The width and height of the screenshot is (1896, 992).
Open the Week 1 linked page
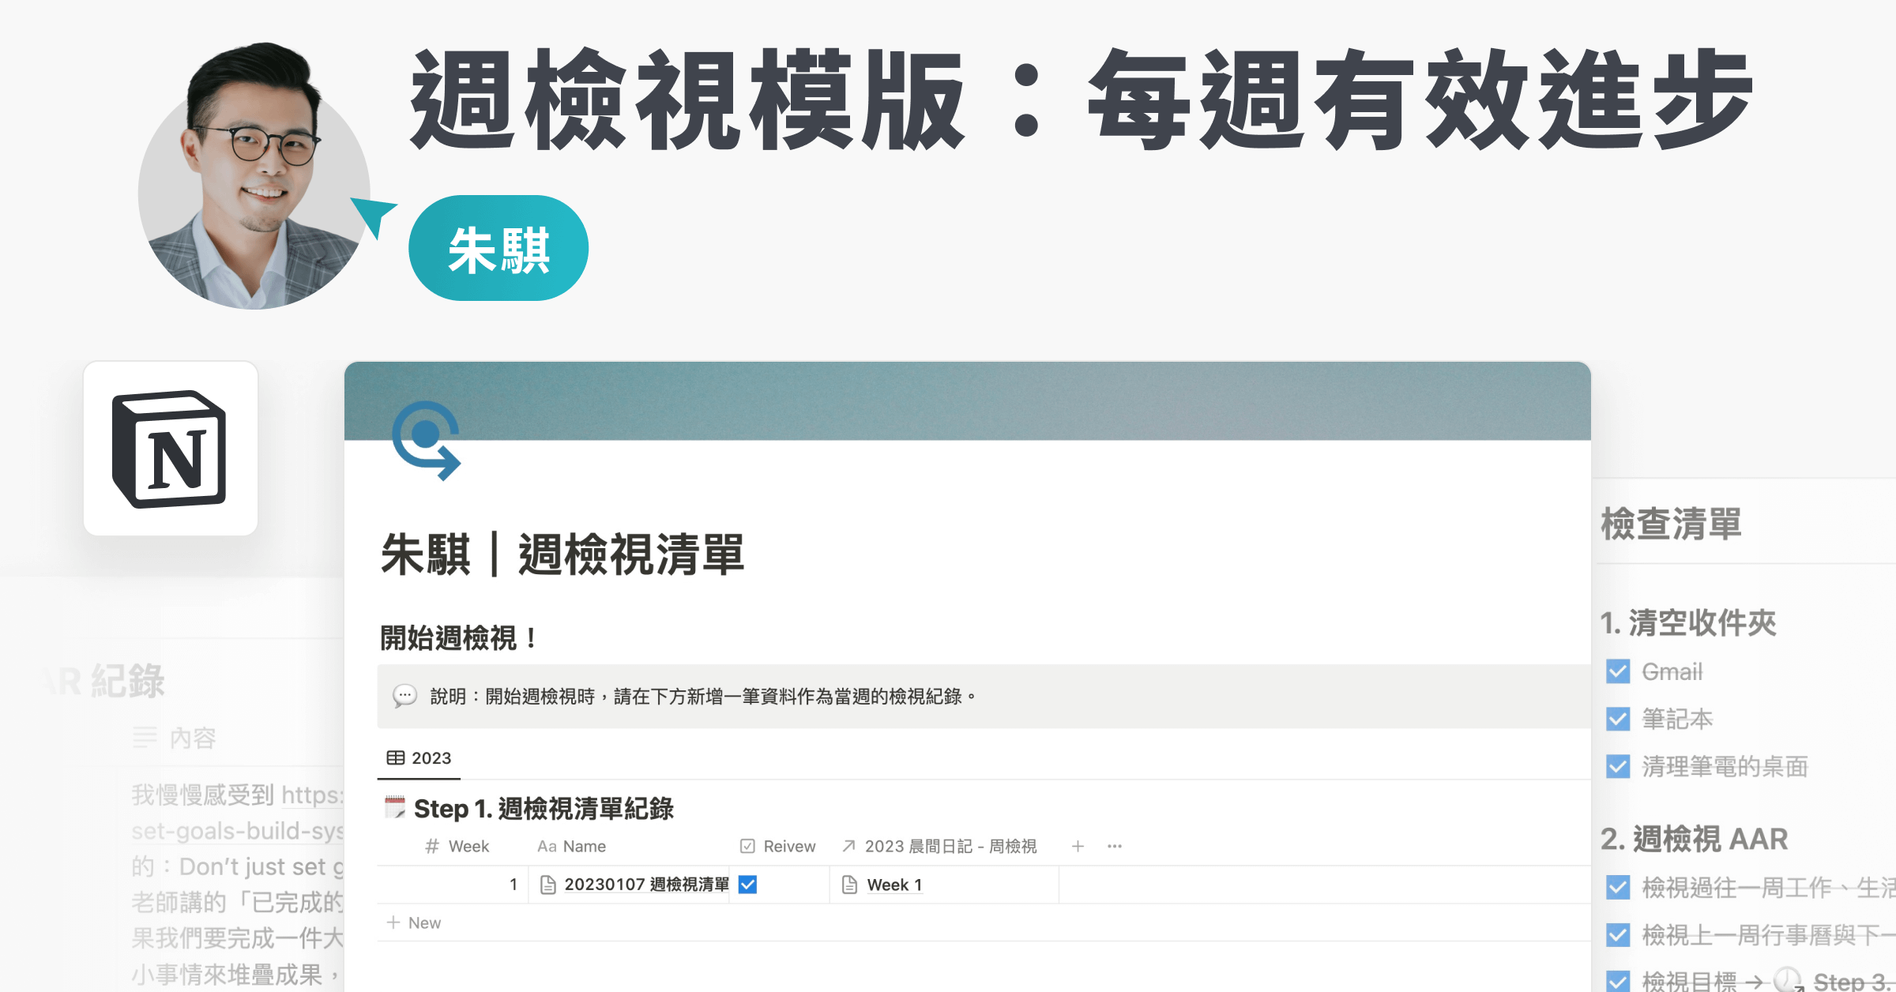[893, 885]
